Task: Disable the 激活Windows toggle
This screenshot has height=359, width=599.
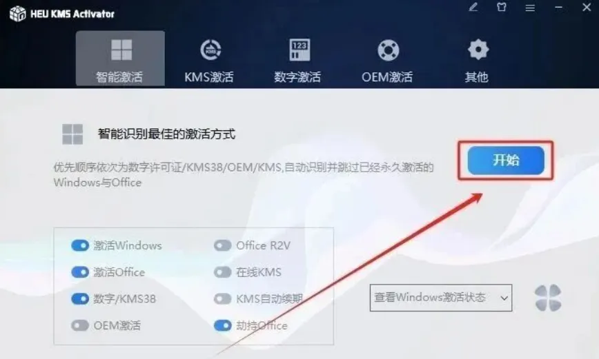Action: [80, 245]
